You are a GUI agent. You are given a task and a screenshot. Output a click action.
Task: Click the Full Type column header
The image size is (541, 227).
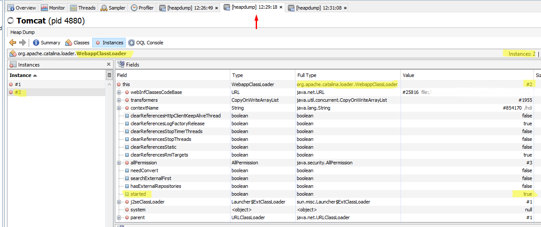coord(347,75)
